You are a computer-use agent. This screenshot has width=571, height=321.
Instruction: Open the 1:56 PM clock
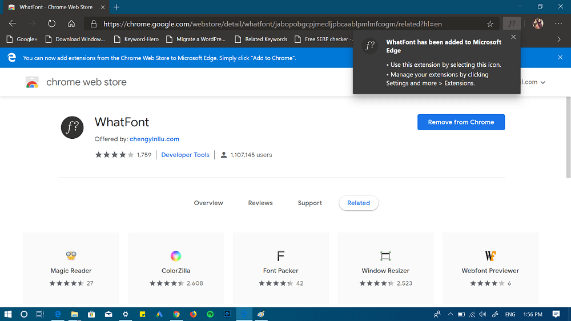point(533,314)
